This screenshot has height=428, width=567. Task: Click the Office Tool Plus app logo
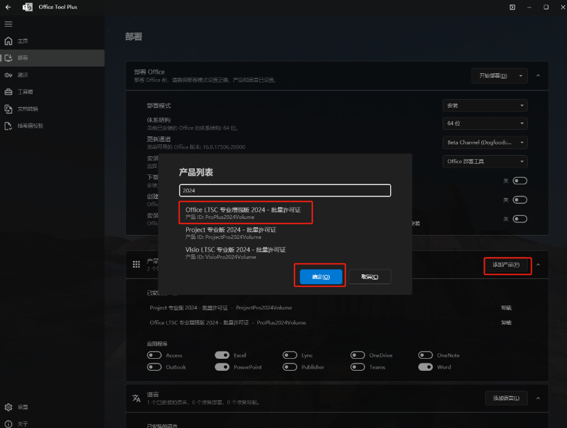click(27, 7)
